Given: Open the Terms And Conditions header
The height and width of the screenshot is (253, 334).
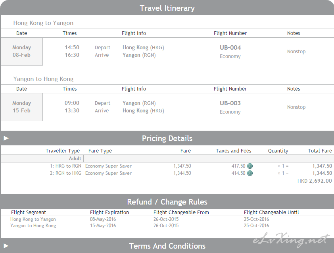Looking at the screenshot, I should coord(167,246).
